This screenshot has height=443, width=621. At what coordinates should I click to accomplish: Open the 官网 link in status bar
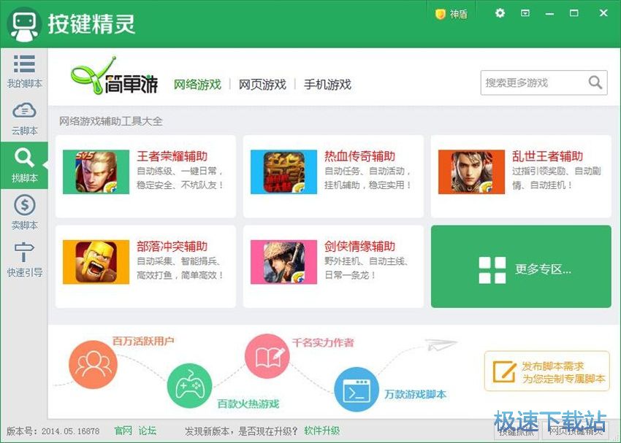[123, 431]
